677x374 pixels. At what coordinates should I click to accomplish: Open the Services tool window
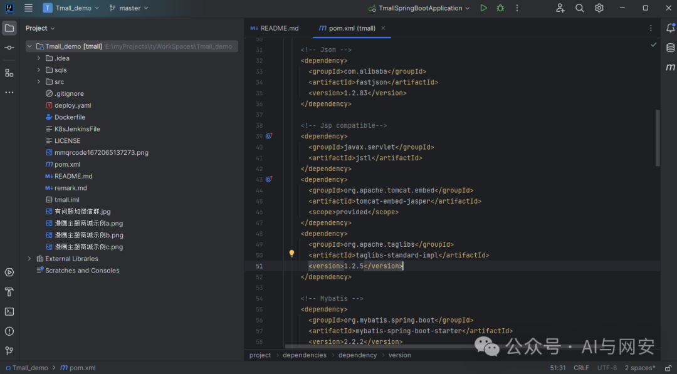coord(9,272)
